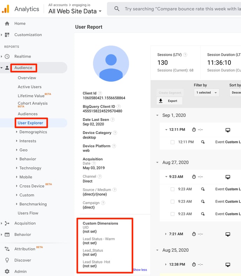Image resolution: width=241 pixels, height=276 pixels.
Task: Click the Customization dashboard icon
Action: 7,35
